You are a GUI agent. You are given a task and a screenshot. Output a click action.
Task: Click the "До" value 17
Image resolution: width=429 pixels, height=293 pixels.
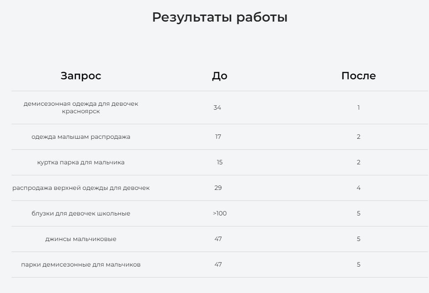pyautogui.click(x=218, y=137)
